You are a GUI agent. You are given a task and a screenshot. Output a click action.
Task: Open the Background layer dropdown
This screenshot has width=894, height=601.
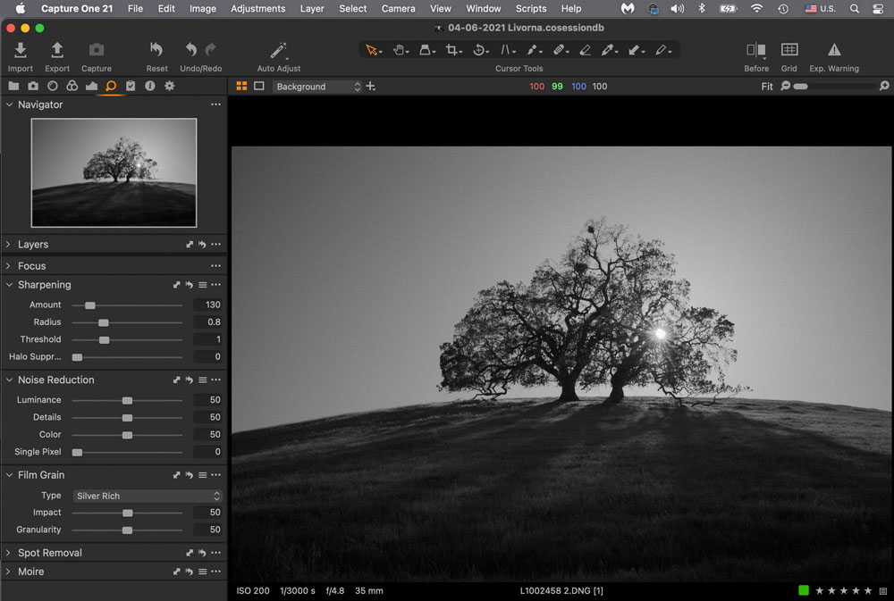click(317, 87)
